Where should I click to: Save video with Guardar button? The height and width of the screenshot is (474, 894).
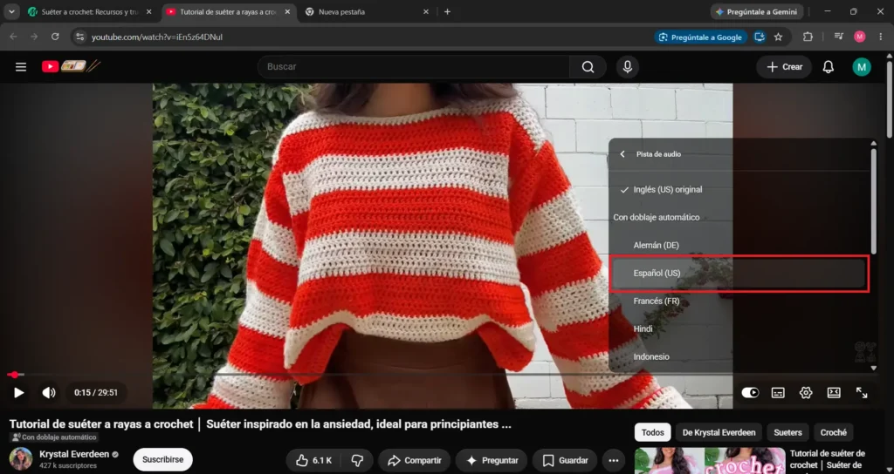coord(565,460)
